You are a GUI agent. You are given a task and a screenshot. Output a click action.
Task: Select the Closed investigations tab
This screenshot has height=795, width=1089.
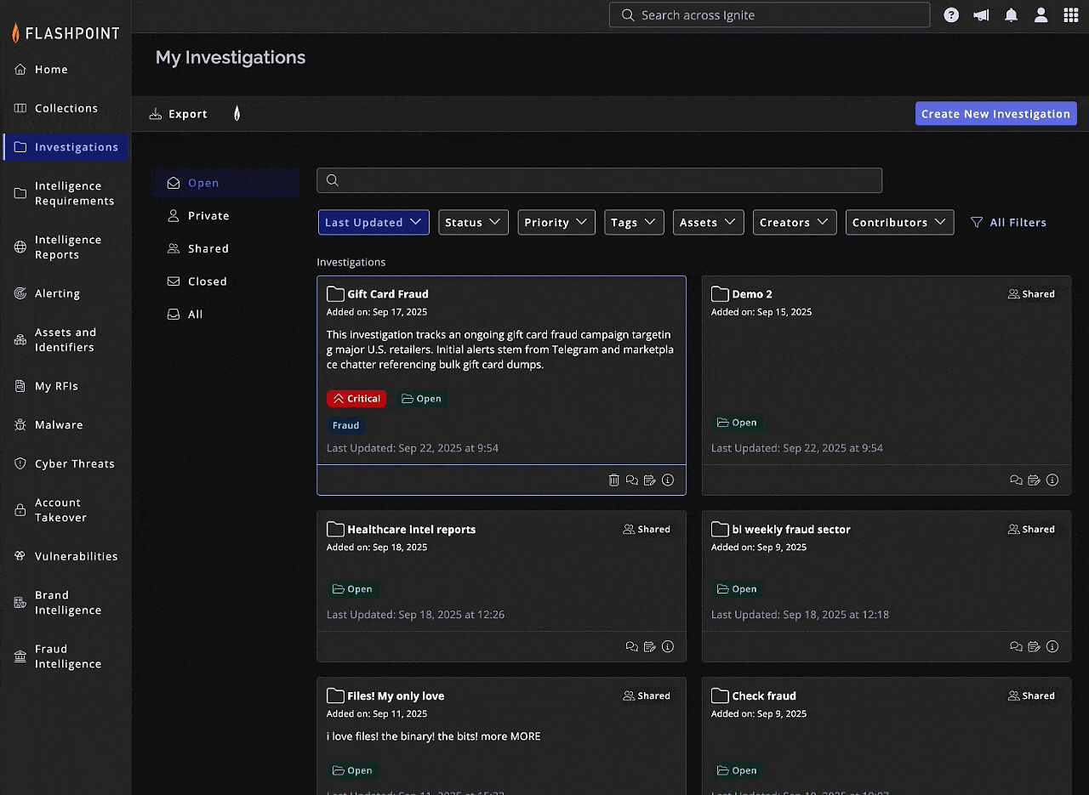[207, 281]
